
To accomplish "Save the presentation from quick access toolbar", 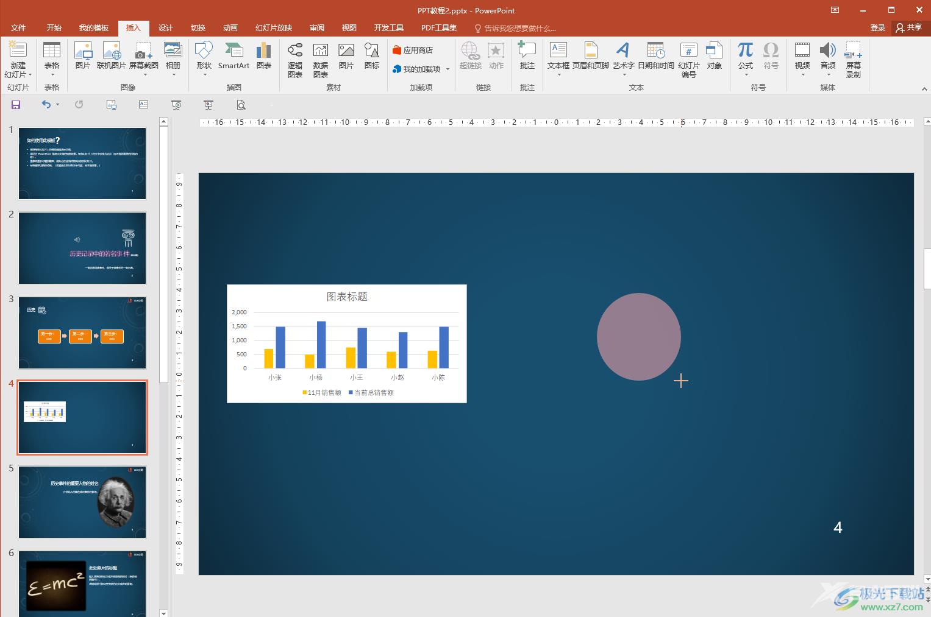I will tap(16, 105).
